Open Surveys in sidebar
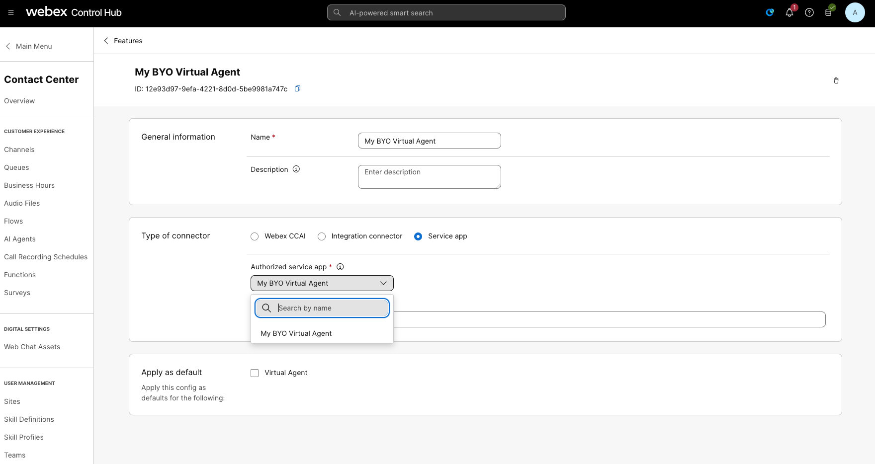The height and width of the screenshot is (464, 875). click(17, 293)
